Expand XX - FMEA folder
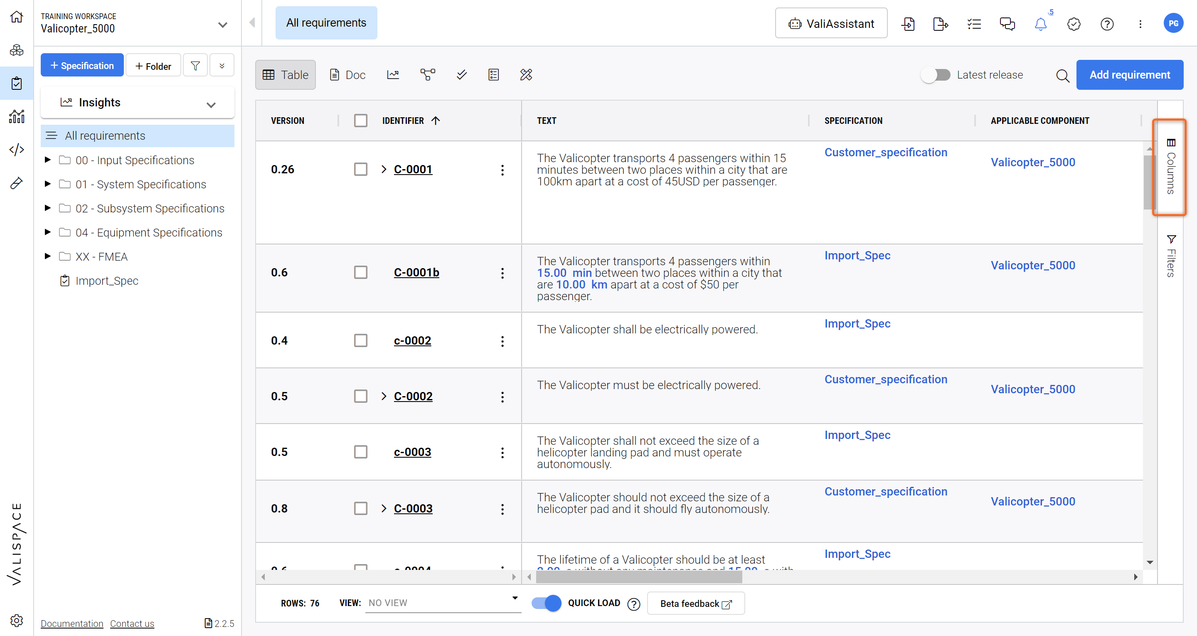 (47, 256)
